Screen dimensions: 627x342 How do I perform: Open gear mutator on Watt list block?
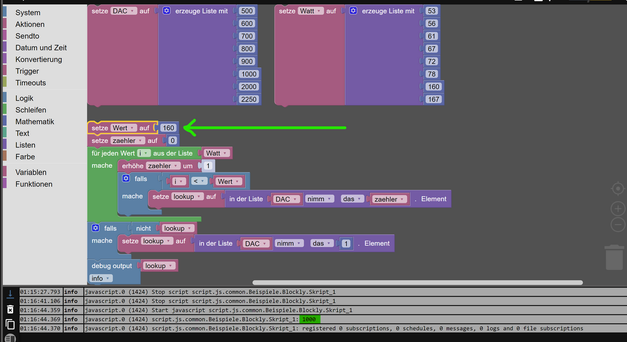[353, 11]
